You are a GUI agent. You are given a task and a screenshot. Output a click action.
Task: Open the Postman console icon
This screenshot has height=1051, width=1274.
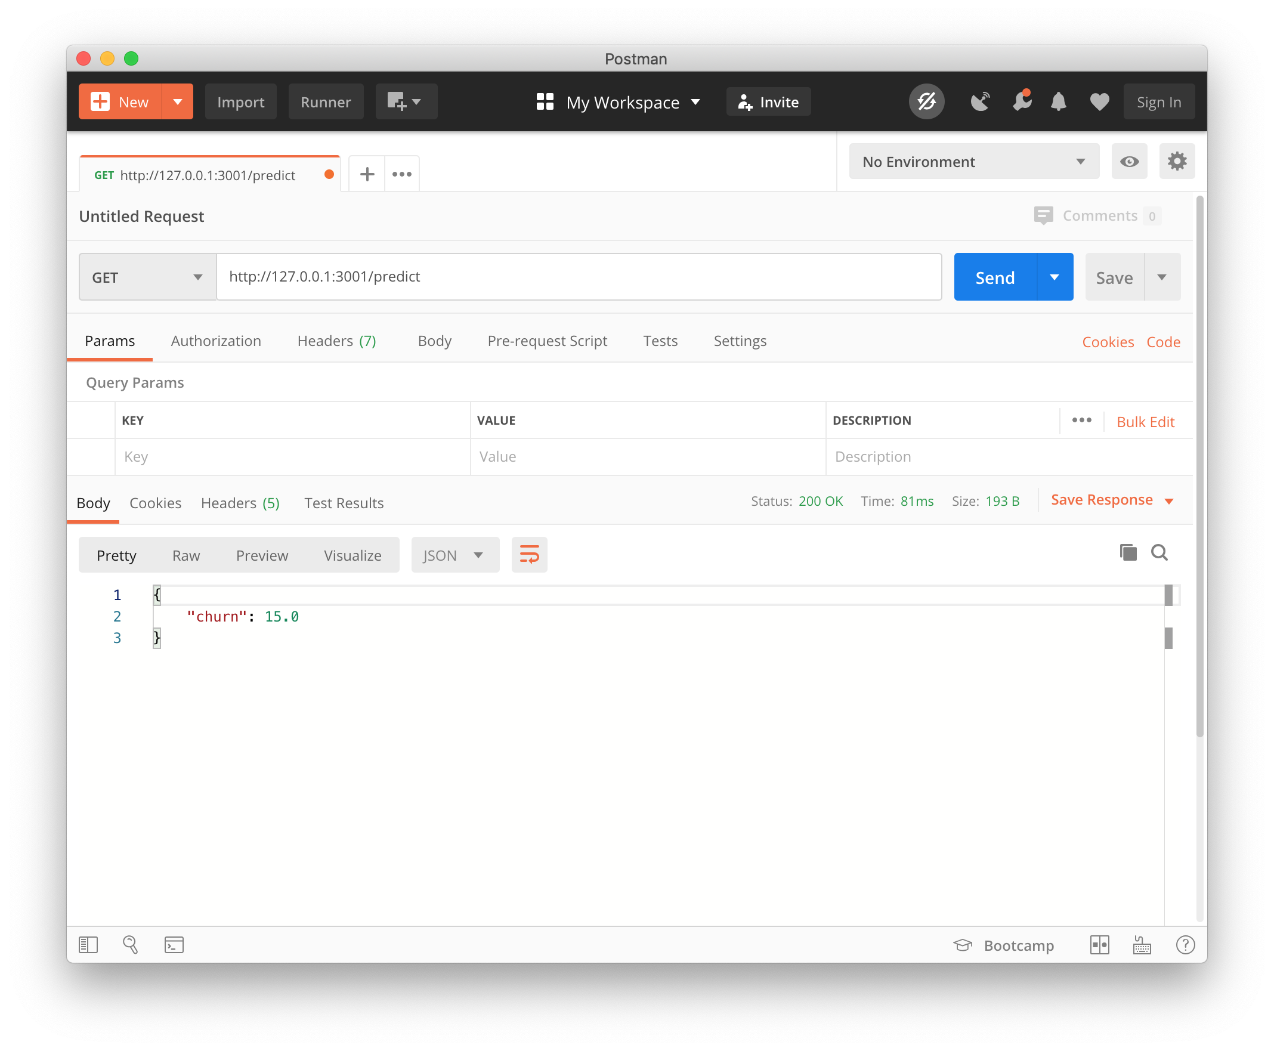(174, 944)
